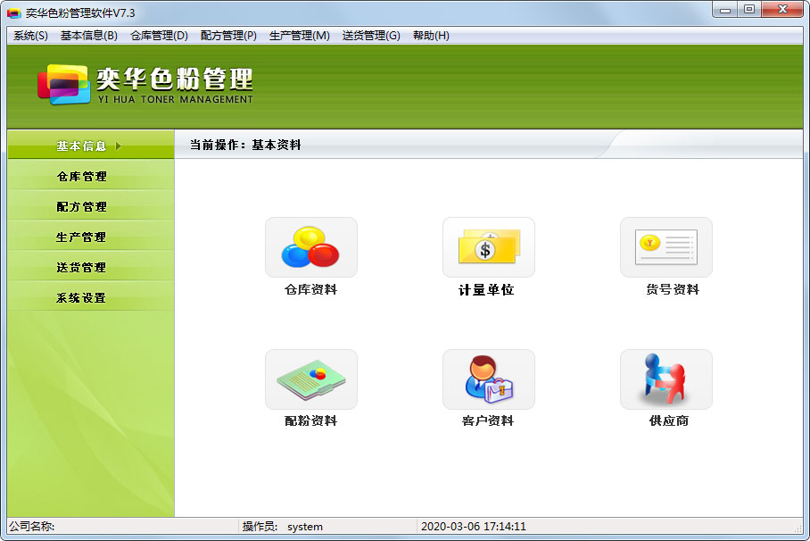Open the 配粉资料 powder formula icon

click(x=311, y=379)
